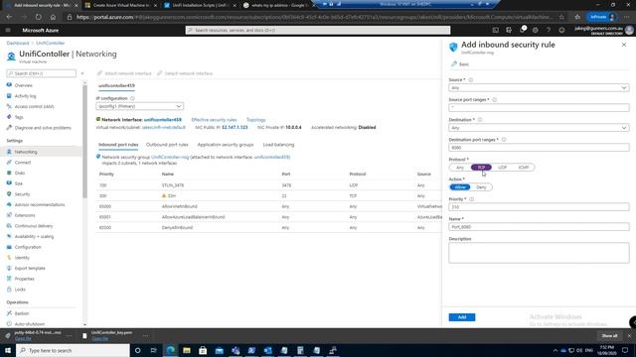Switch to UniFi Installation Scripts browser tab

pyautogui.click(x=200, y=5)
